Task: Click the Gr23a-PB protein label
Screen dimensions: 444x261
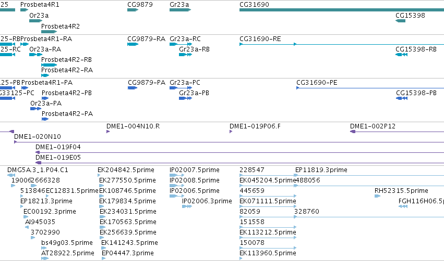Action: (194, 93)
